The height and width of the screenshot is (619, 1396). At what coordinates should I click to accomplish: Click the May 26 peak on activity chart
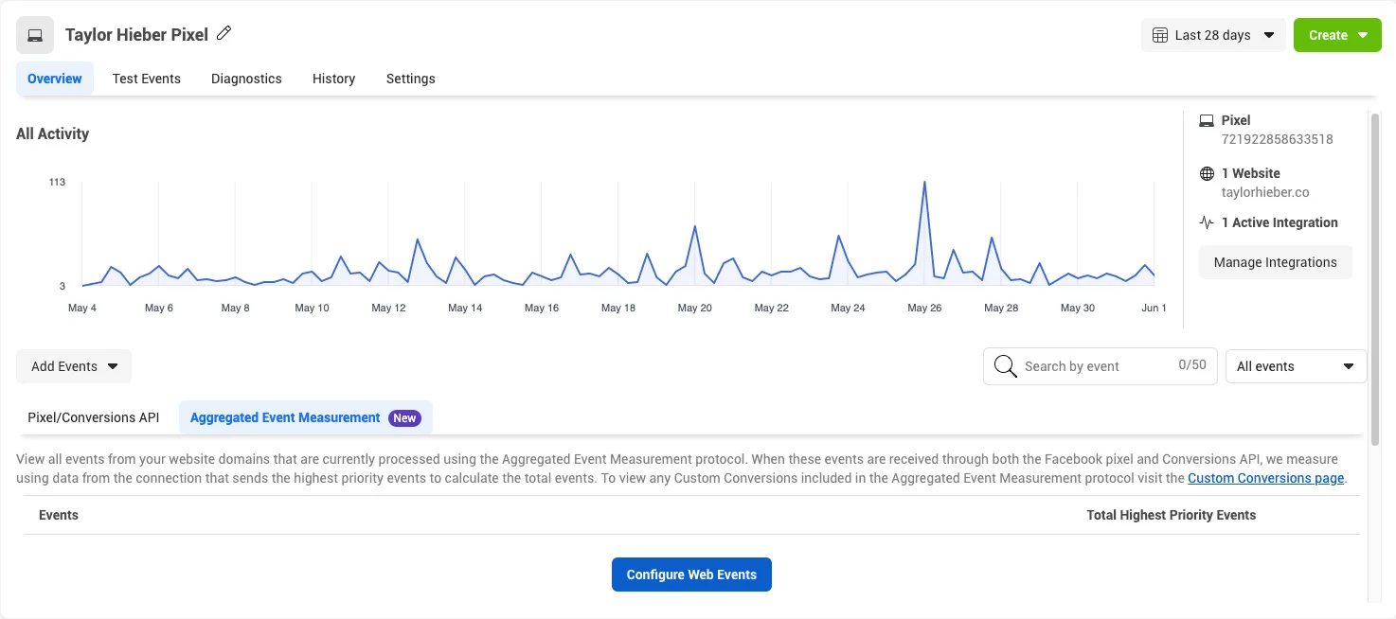coord(924,183)
